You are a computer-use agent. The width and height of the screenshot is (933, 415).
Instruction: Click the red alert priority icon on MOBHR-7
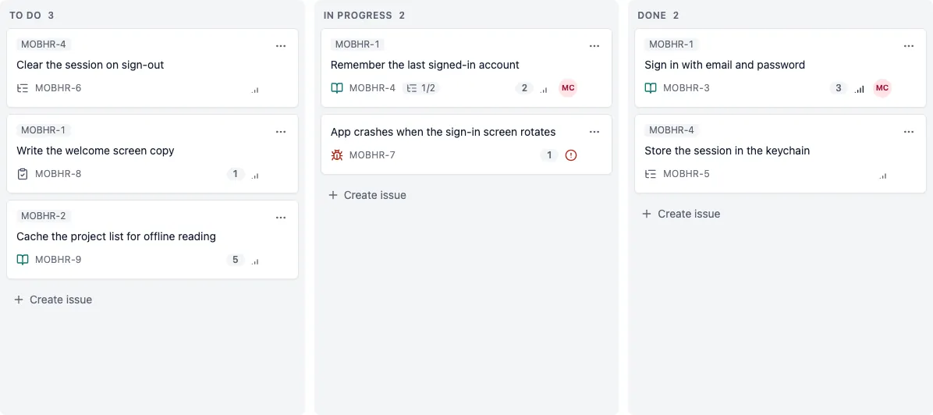click(571, 155)
